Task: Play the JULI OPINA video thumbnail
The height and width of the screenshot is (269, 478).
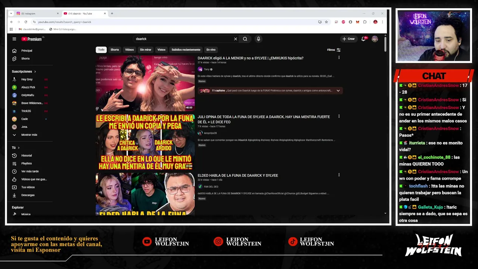Action: click(145, 142)
